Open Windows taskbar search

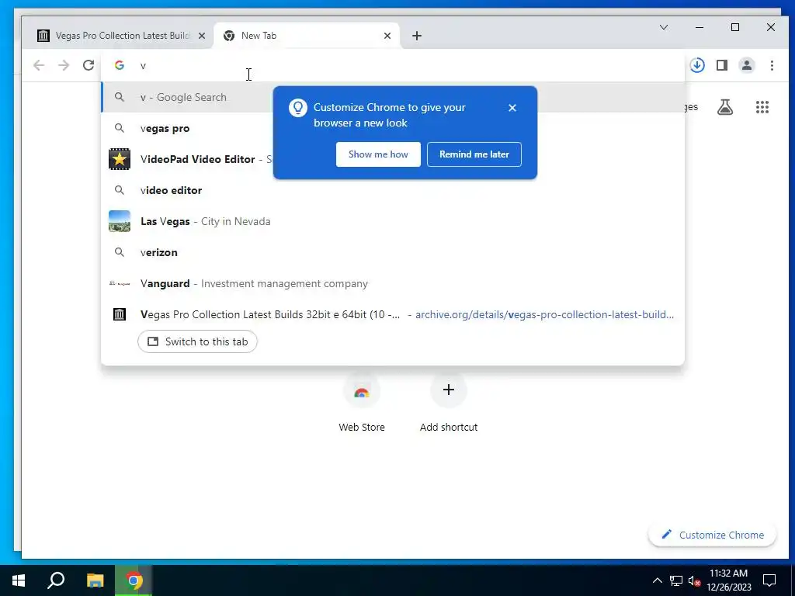(x=56, y=580)
